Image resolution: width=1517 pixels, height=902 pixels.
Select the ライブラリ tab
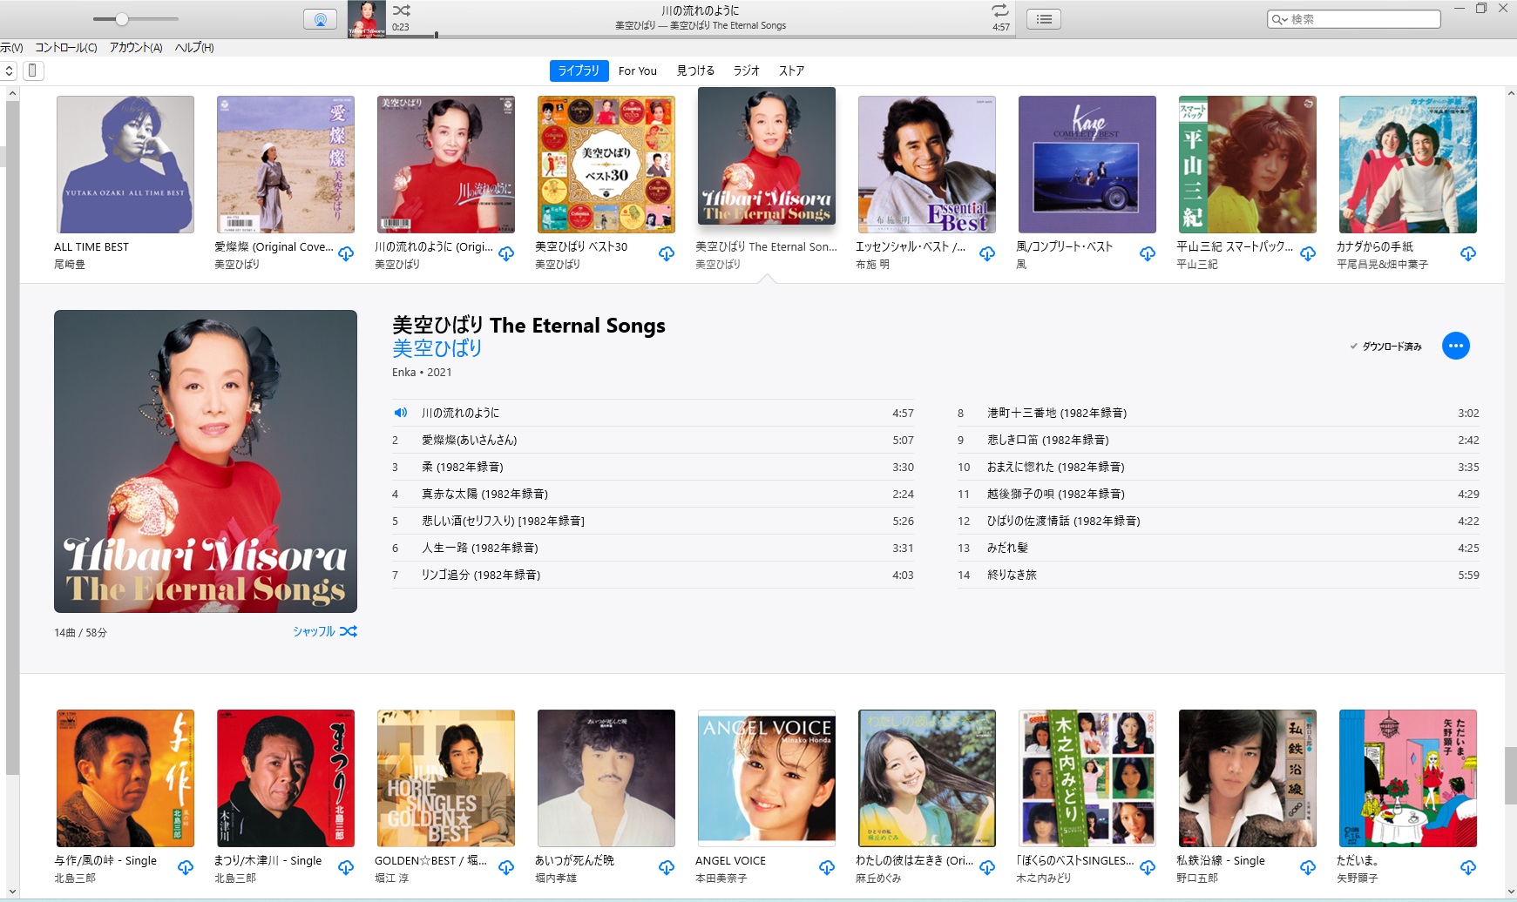coord(579,71)
